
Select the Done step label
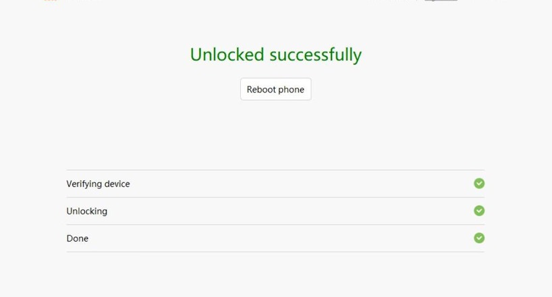pyautogui.click(x=77, y=238)
